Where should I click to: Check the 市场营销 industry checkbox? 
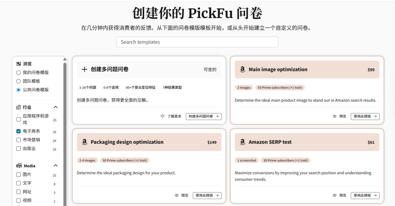pos(18,140)
